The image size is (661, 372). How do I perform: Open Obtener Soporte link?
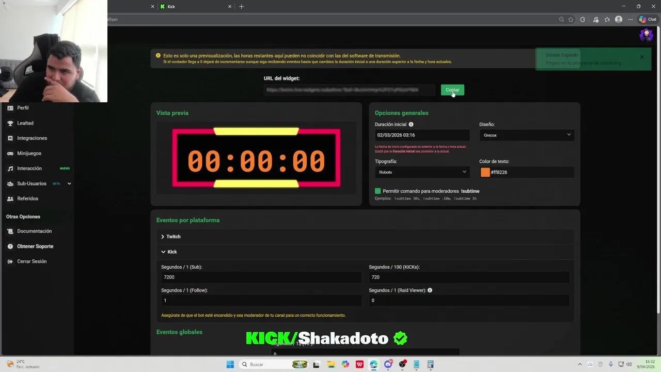pos(35,246)
